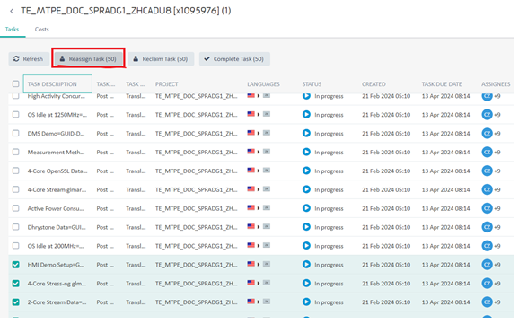Image resolution: width=519 pixels, height=324 pixels.
Task: Click assignee avatar in 4-Core Stress-ng row
Action: click(x=487, y=284)
